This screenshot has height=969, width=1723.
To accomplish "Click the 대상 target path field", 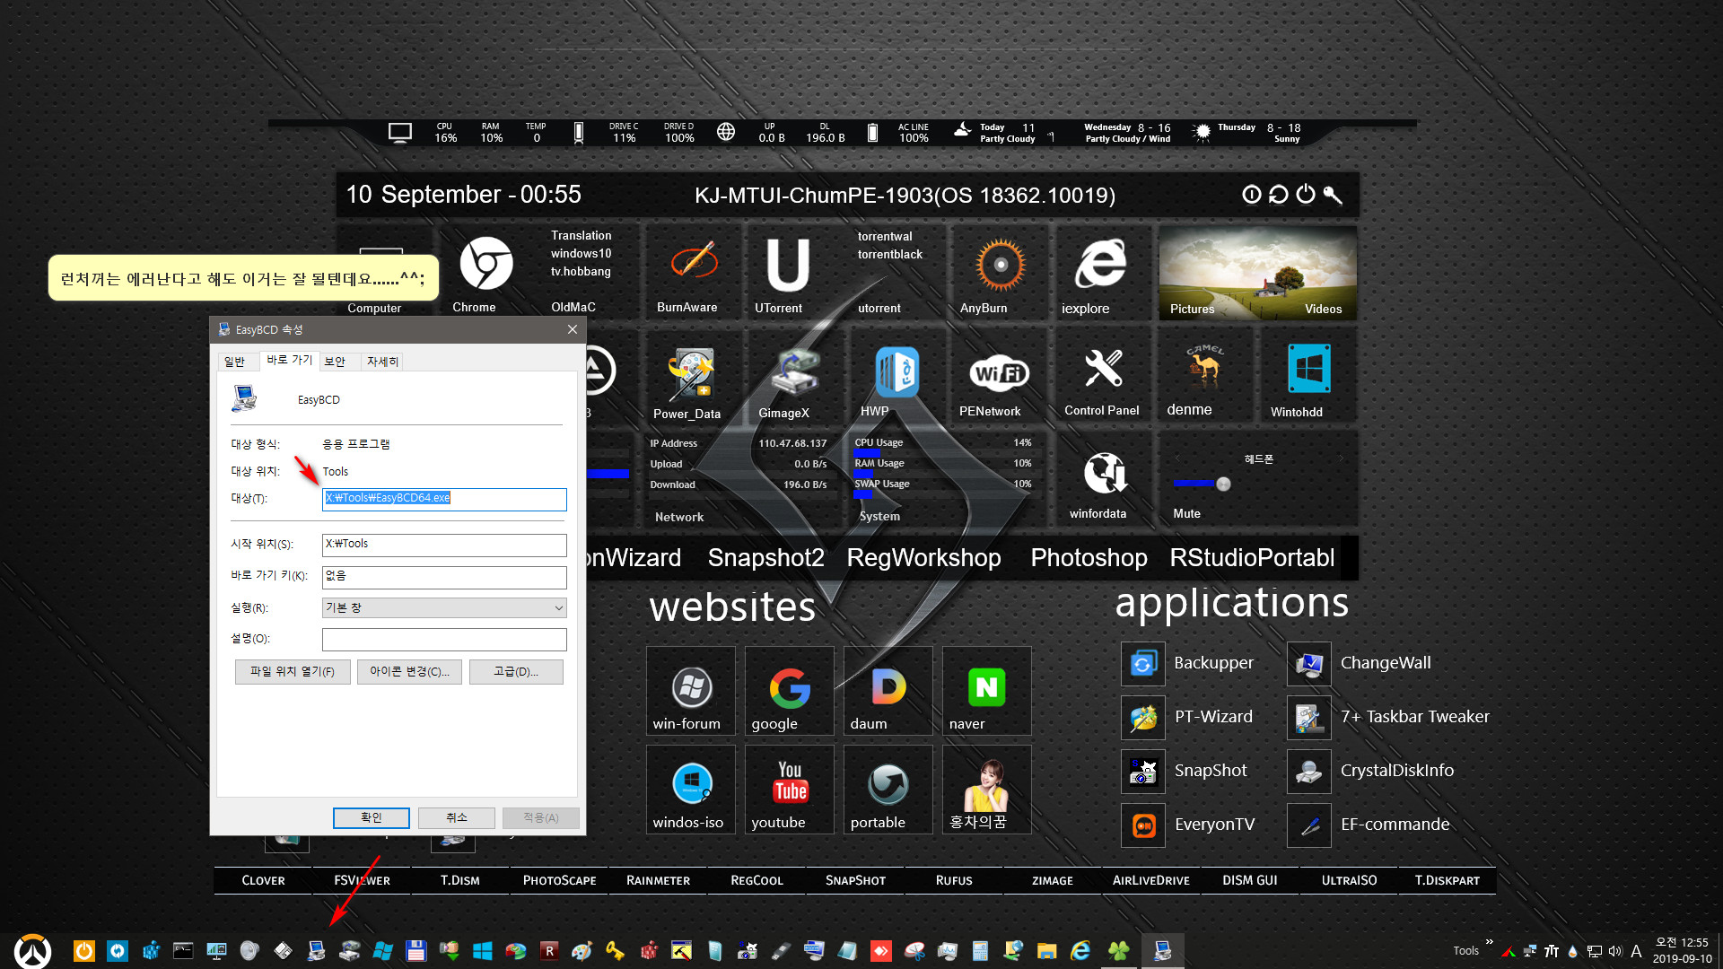I will click(444, 499).
